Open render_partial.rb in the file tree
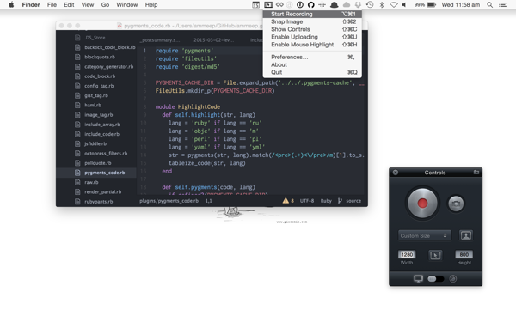This screenshot has height=322, width=516. point(102,191)
